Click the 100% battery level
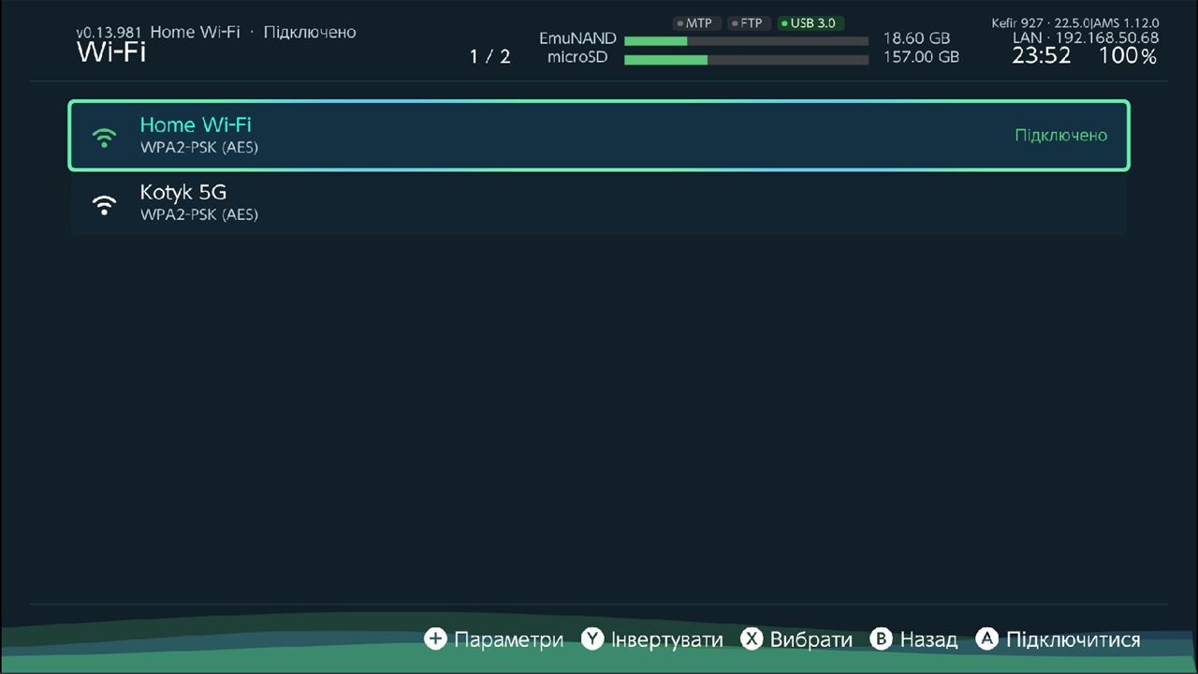Image resolution: width=1198 pixels, height=674 pixels. 1128,56
